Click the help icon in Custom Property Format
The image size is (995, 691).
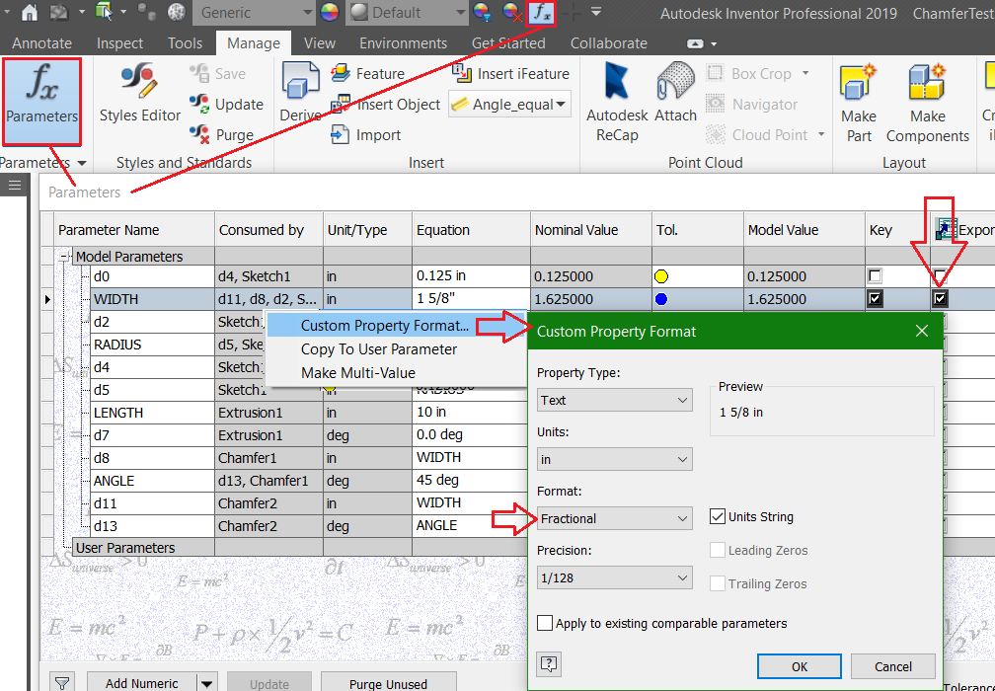(x=549, y=664)
